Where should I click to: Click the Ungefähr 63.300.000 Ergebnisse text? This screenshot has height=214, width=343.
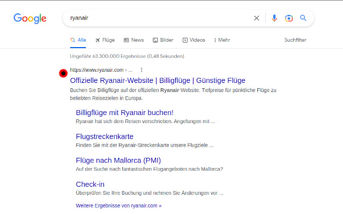[127, 56]
